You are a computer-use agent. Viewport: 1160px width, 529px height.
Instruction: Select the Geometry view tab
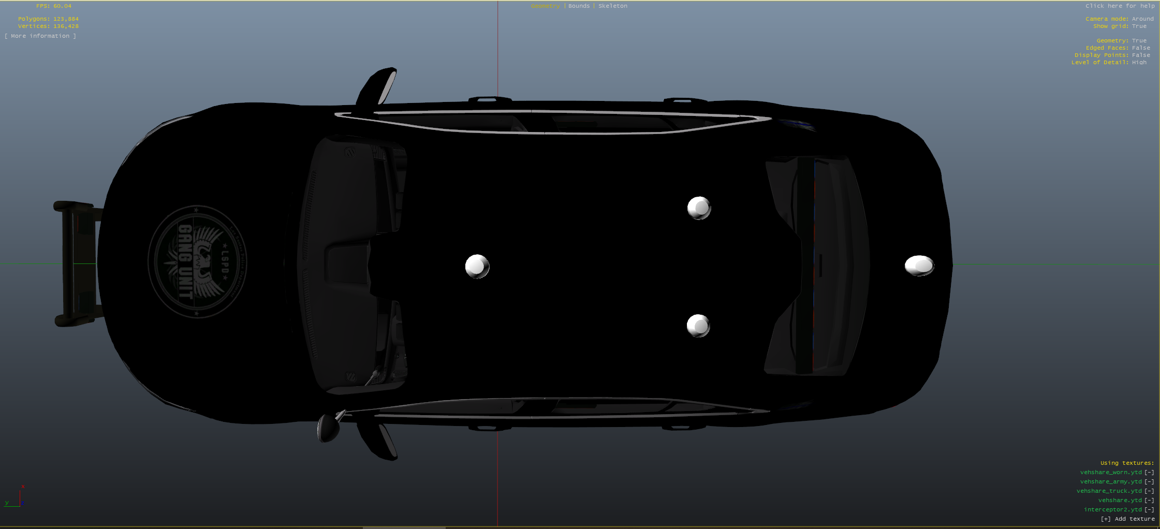[545, 6]
